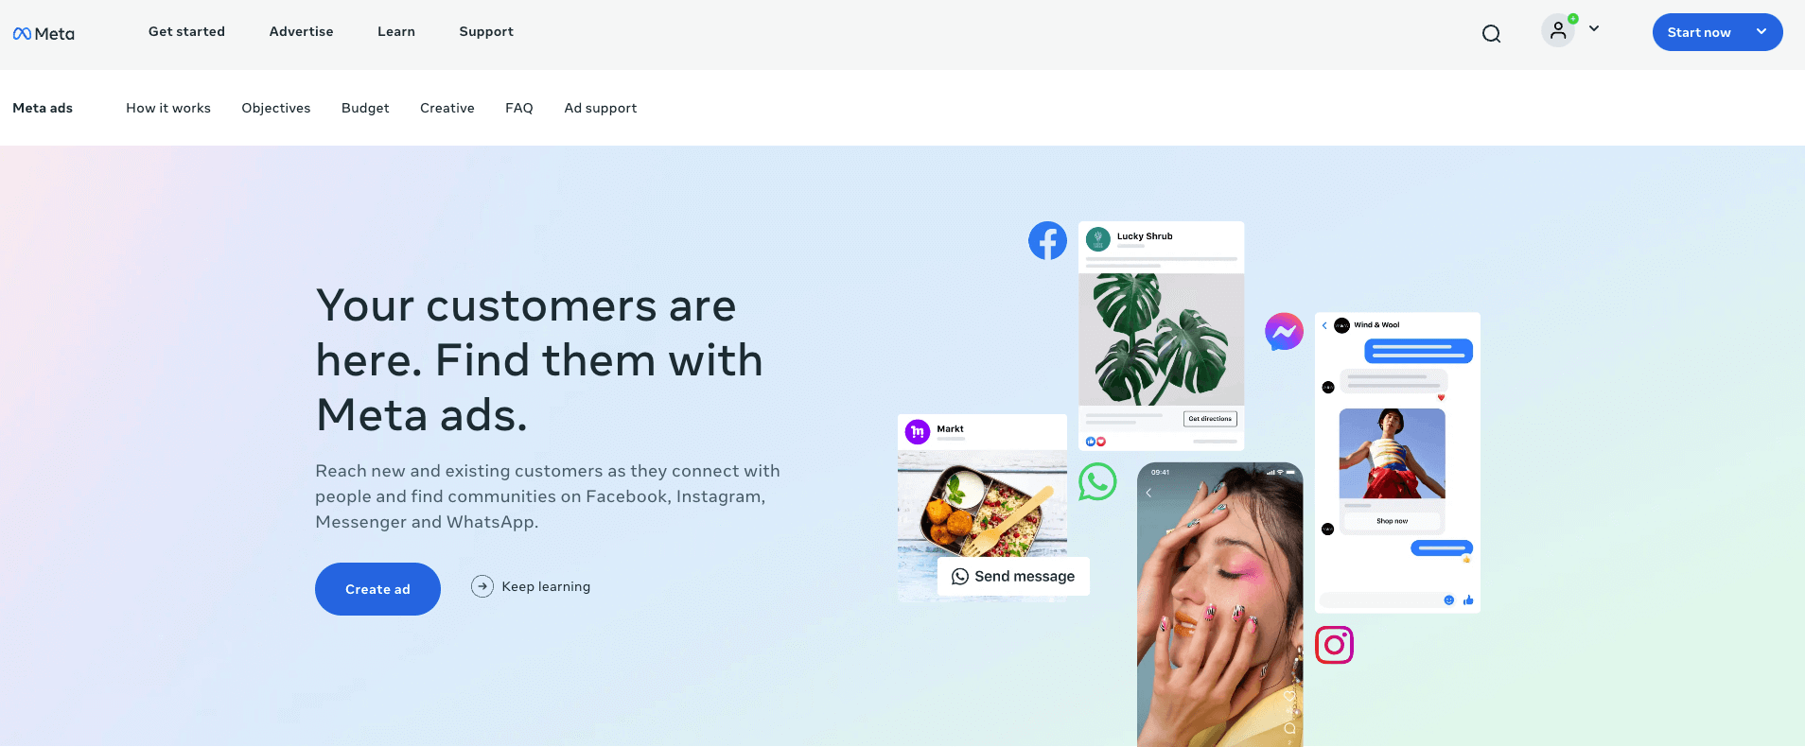Expand the account menu chevron

tap(1594, 28)
